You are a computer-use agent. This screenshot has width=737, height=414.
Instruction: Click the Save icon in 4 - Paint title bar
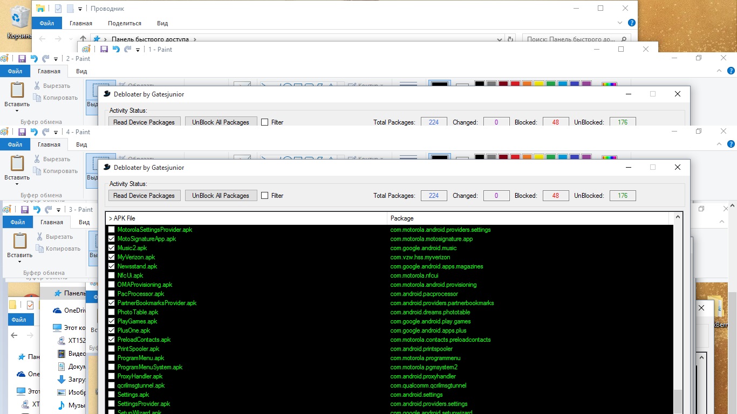[22, 132]
